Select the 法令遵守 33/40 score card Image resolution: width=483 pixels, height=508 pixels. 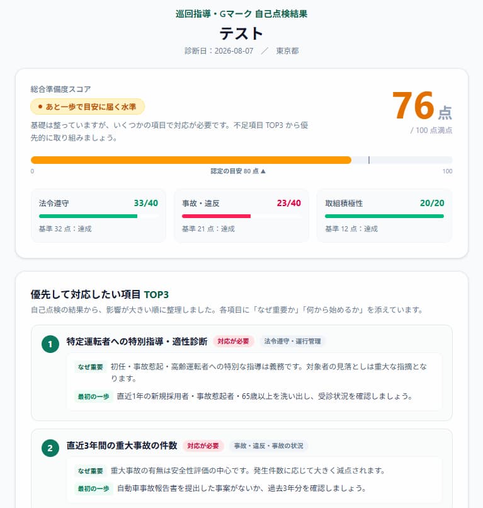[98, 216]
